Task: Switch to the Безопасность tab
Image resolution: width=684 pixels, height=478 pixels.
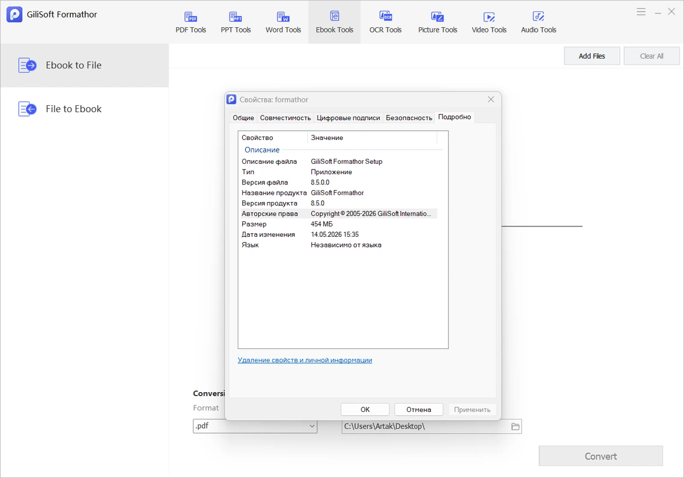Action: [x=409, y=118]
